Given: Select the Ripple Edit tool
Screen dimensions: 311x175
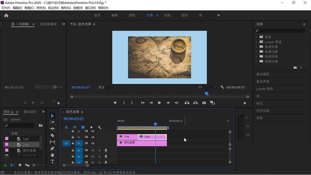Looking at the screenshot, I should (x=52, y=129).
